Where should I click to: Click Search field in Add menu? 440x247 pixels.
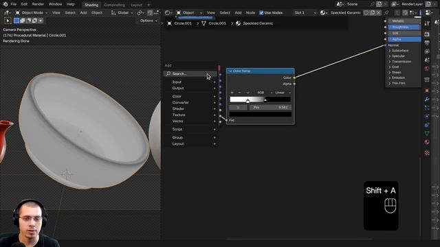coord(190,74)
